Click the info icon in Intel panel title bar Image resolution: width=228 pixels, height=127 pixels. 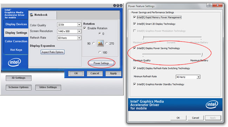(115, 6)
